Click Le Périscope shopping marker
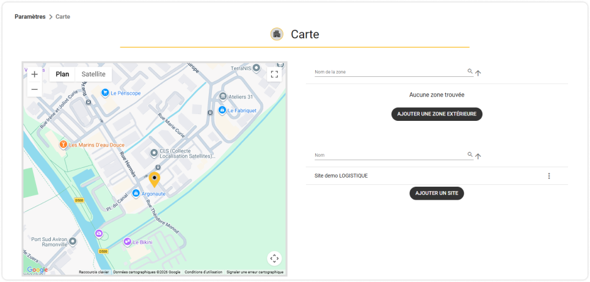This screenshot has height=282, width=590. (x=105, y=93)
